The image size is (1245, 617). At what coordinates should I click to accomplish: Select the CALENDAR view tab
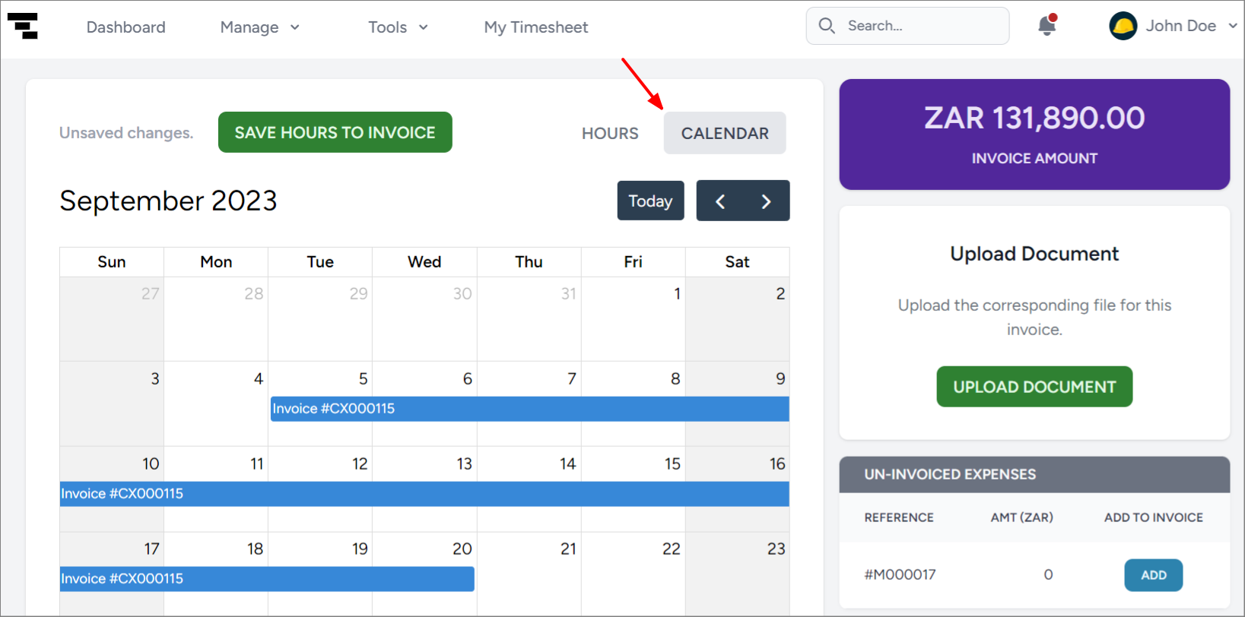pyautogui.click(x=724, y=133)
